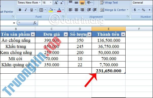Open filter for Thành tiền column
Image resolution: width=153 pixels, height=98 pixels.
[123, 35]
